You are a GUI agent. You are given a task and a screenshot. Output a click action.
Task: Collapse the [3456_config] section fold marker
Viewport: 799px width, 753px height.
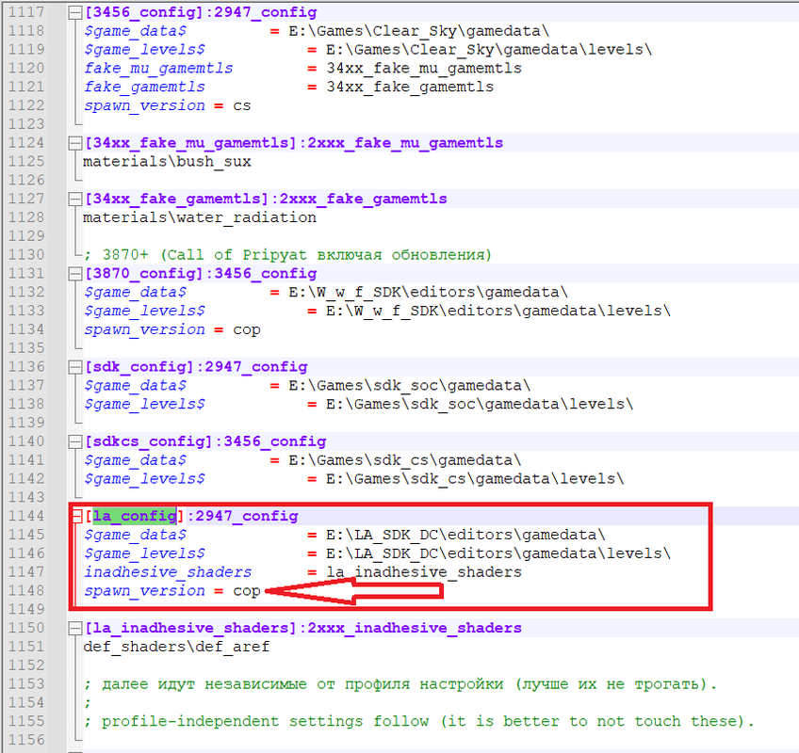pyautogui.click(x=75, y=13)
